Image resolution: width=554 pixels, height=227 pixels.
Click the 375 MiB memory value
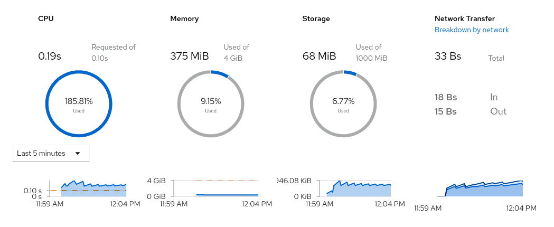coord(189,56)
